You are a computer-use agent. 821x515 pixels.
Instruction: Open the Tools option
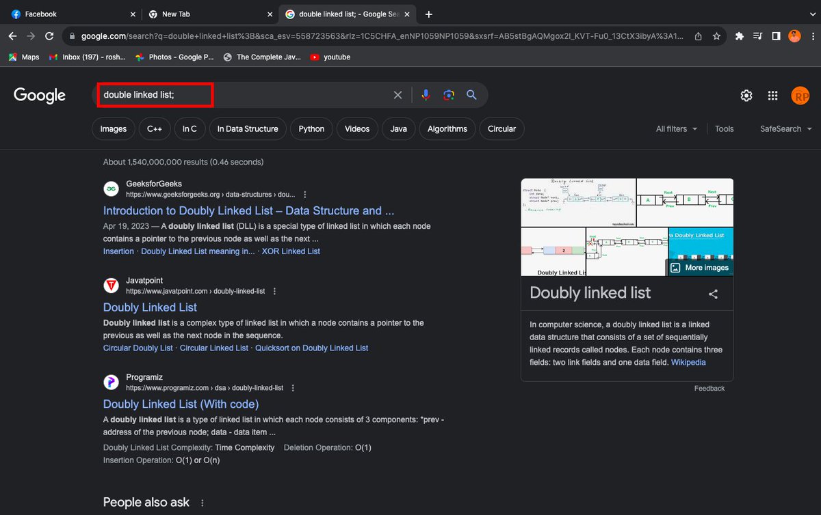725,129
